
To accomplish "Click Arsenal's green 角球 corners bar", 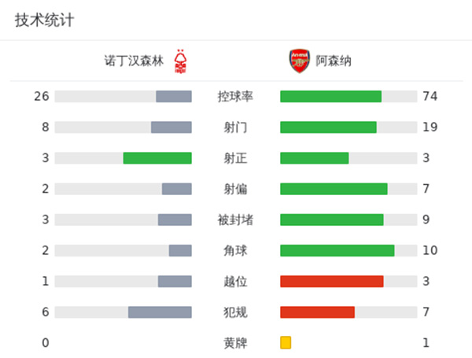I will (x=337, y=250).
